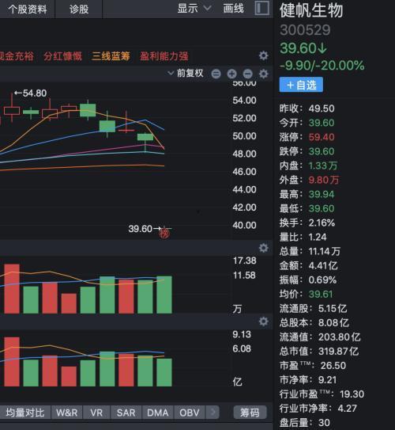Select the W&R indicator tab
This screenshot has width=395, height=430.
point(66,412)
